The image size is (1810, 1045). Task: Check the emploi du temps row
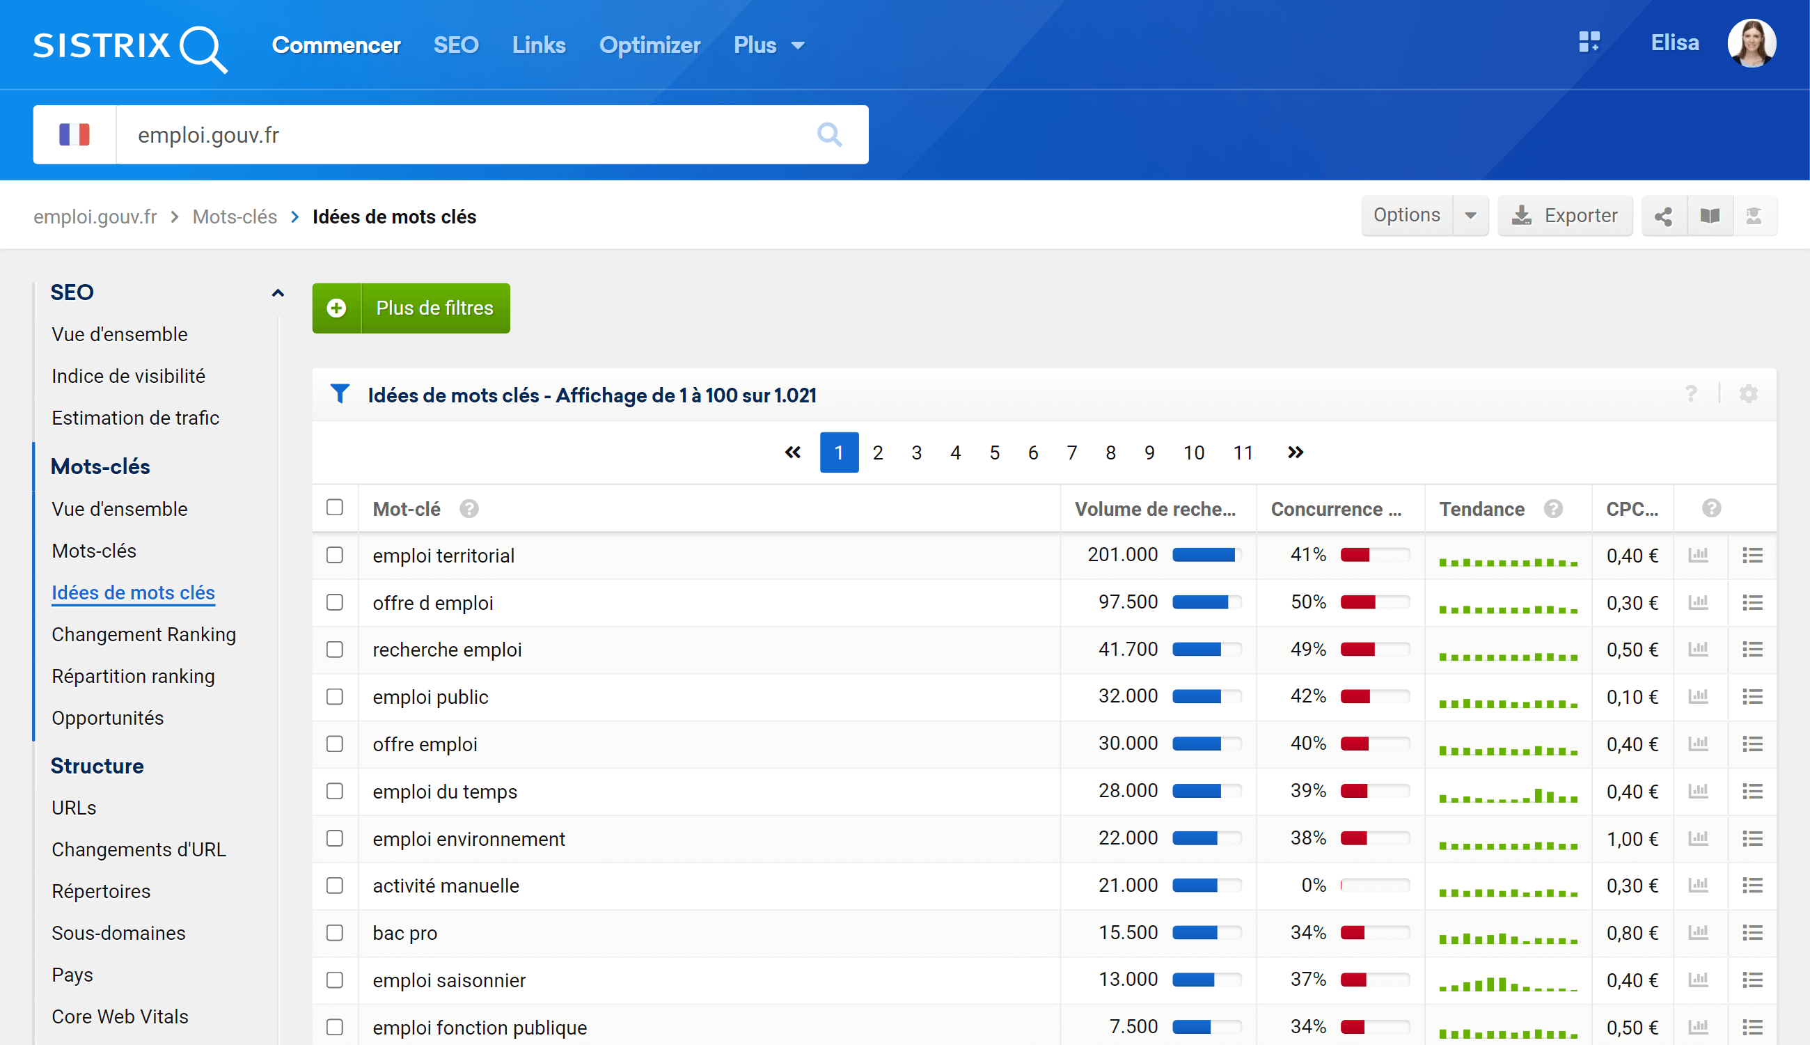(334, 792)
